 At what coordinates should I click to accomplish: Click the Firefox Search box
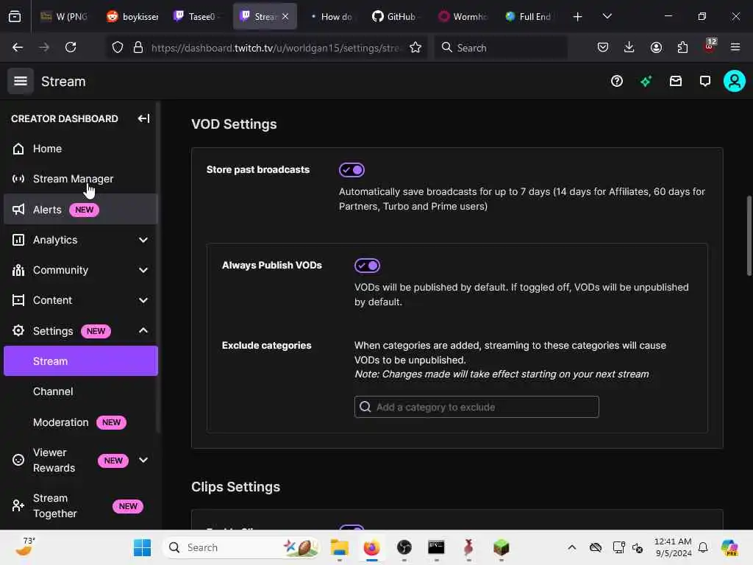501,48
